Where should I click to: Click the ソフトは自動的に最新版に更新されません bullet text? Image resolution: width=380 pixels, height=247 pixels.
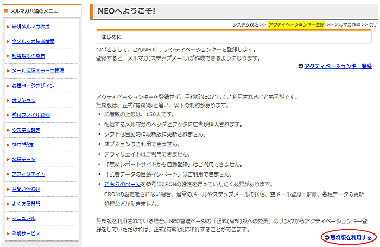point(155,134)
